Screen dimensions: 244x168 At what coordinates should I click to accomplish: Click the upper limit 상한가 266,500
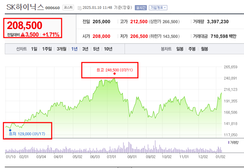[x=164, y=22]
